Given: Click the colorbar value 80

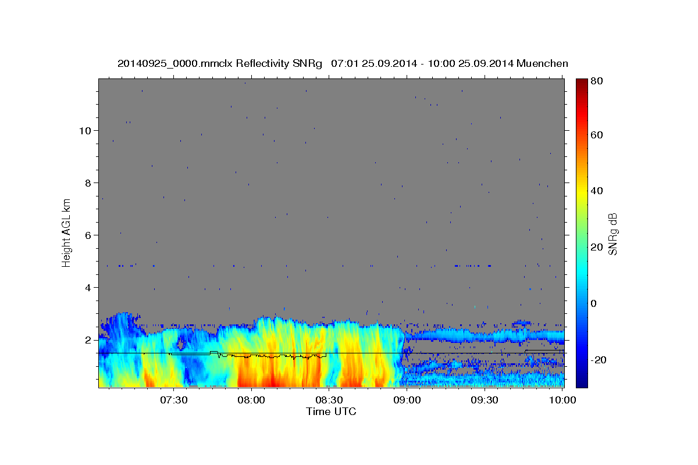Looking at the screenshot, I should pos(598,81).
